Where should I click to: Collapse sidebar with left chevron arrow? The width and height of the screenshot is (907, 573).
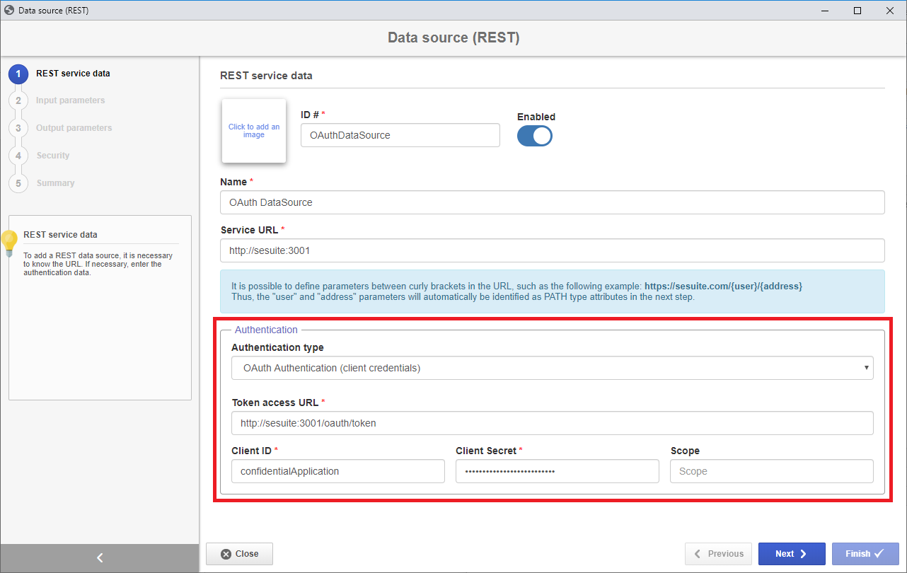coord(100,558)
